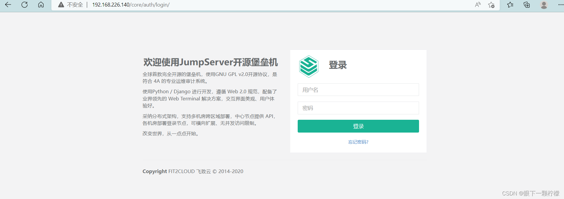Click the address bar URL text
564x199 pixels.
(x=131, y=5)
